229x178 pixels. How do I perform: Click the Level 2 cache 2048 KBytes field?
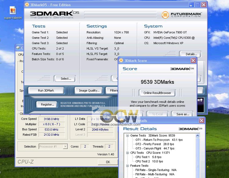(100, 129)
